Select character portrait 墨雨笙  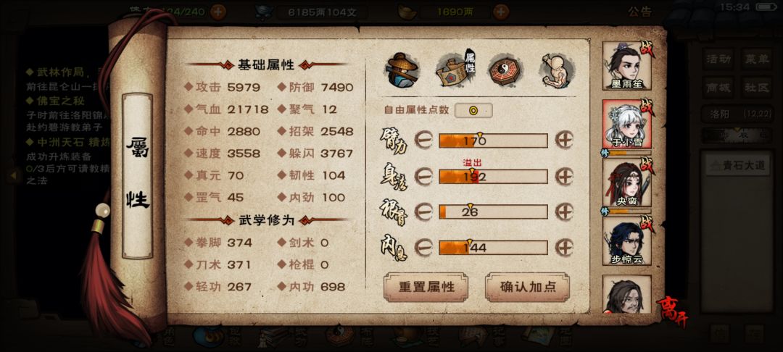626,66
